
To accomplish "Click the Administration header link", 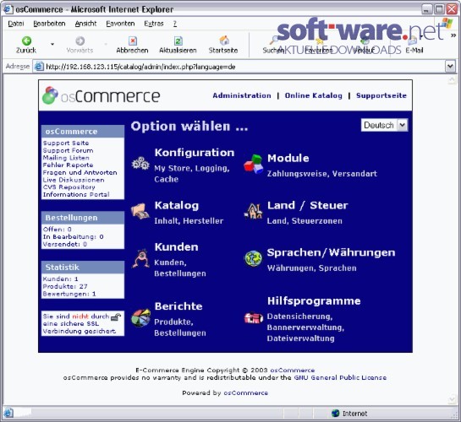I will click(x=242, y=95).
